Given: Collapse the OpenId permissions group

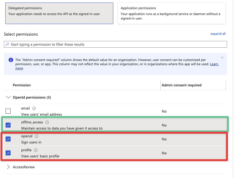Looking at the screenshot, I should [8, 97].
